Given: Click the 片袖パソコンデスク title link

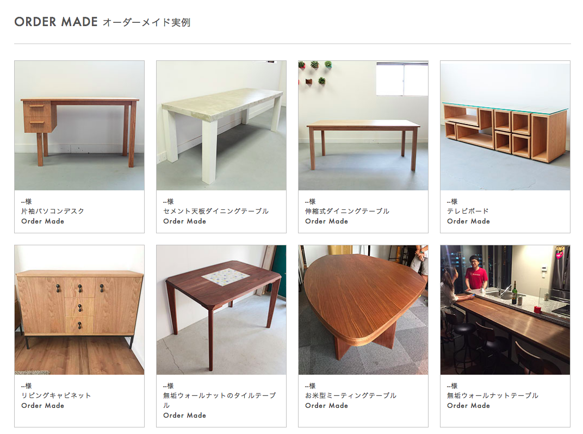Looking at the screenshot, I should 53,211.
